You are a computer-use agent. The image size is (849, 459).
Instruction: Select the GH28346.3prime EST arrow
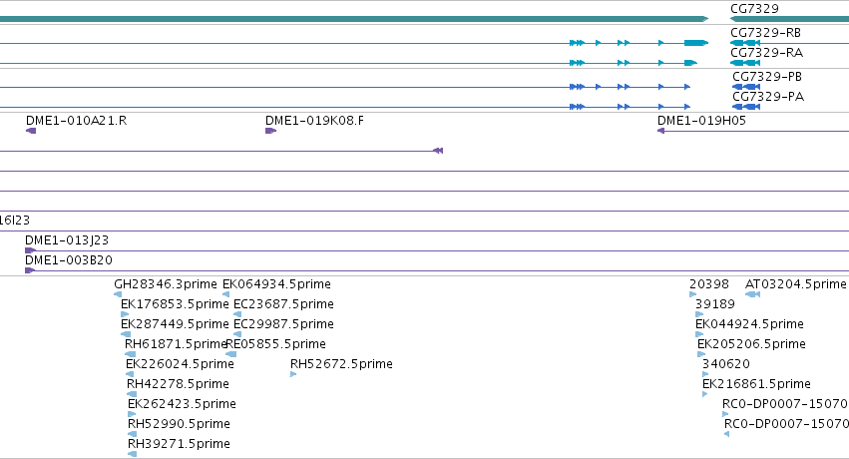point(118,294)
